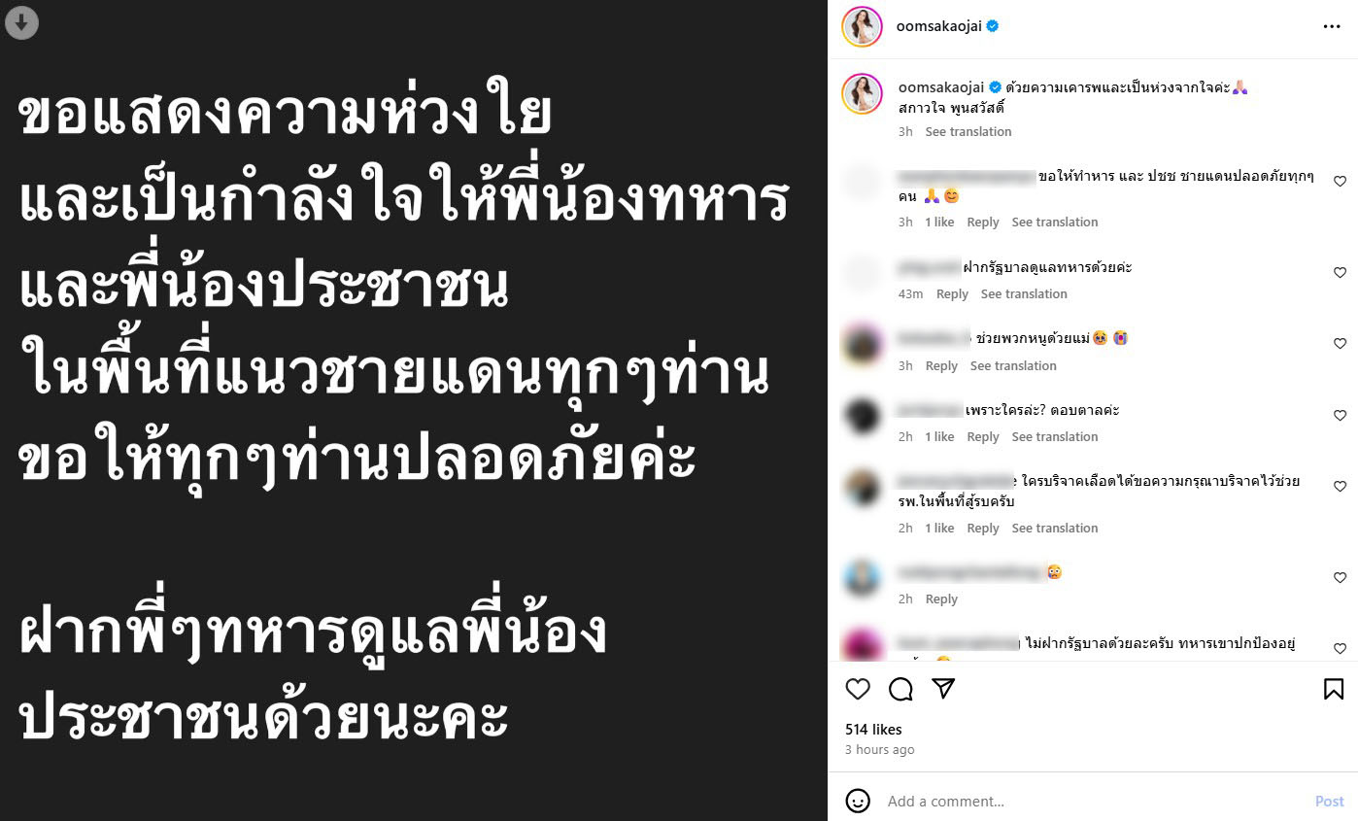Like the 43m-old comment's heart
This screenshot has height=821, width=1358.
(1340, 273)
